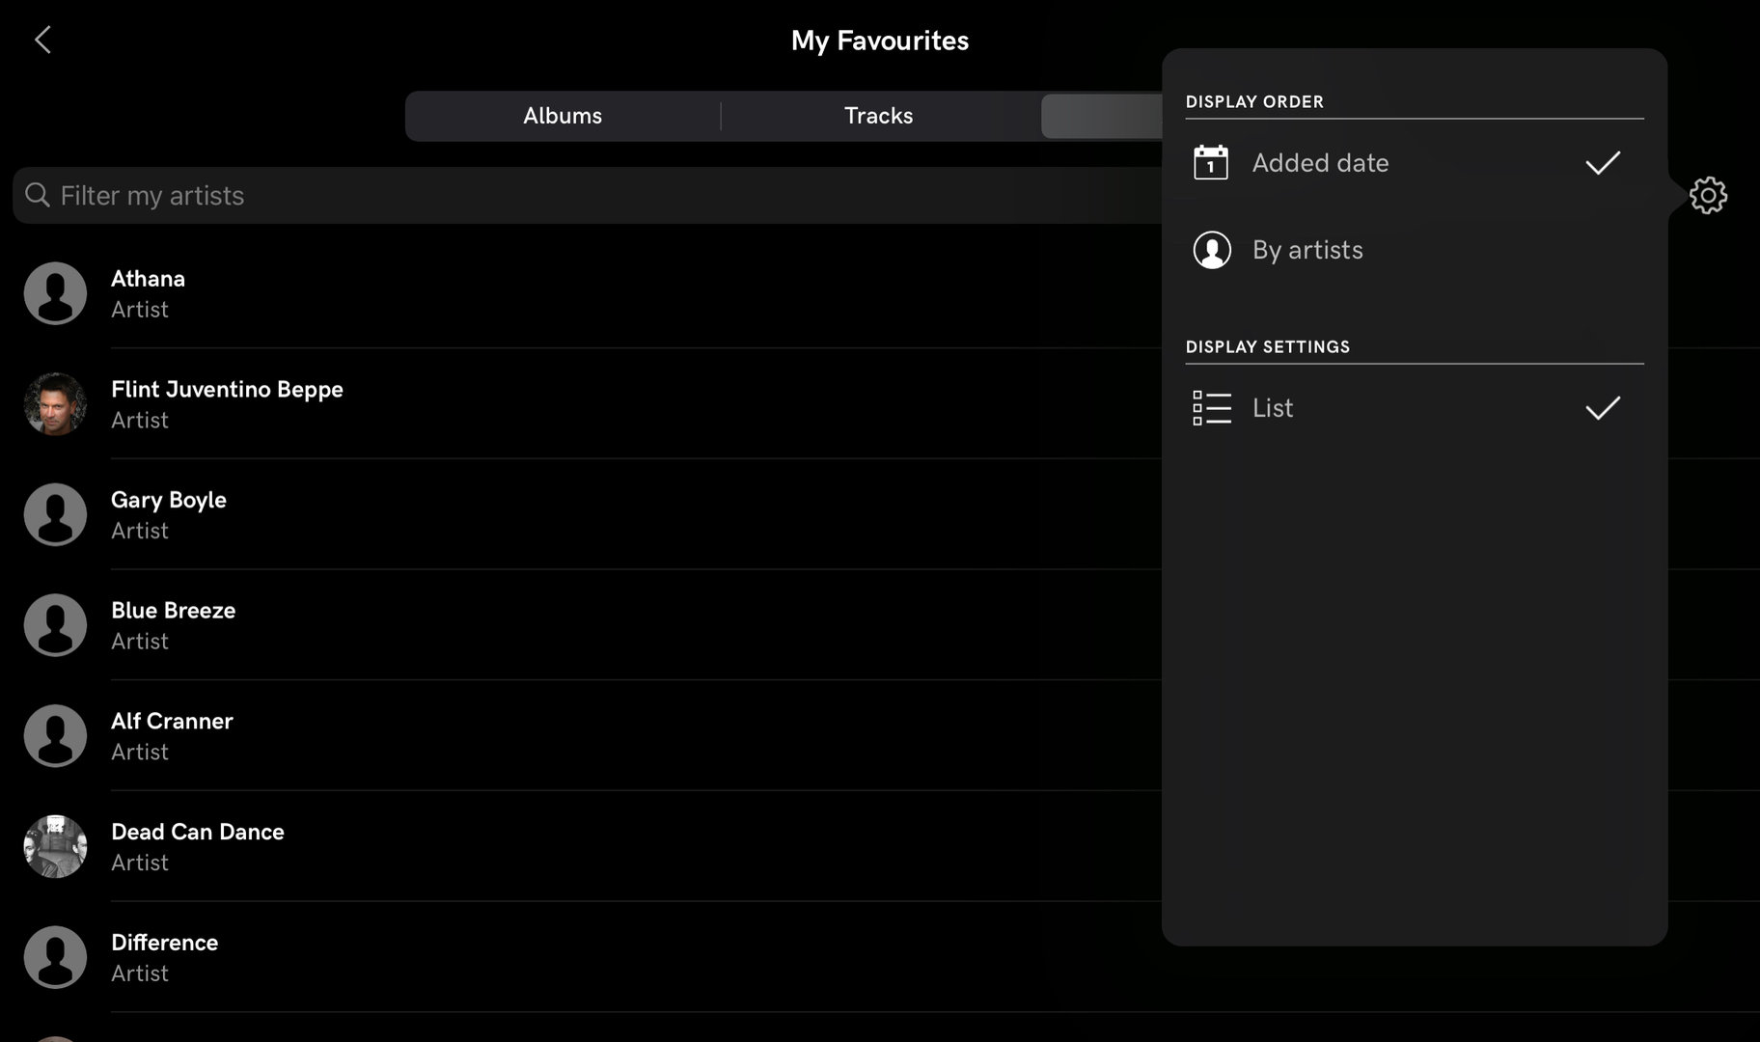
Task: Switch to the Tracks tab
Action: (878, 116)
